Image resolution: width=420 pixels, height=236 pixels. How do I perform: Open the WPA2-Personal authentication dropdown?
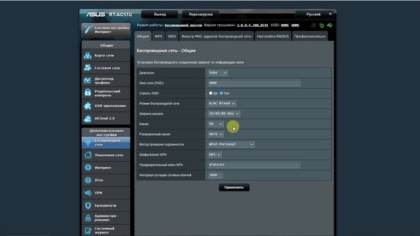pos(231,144)
